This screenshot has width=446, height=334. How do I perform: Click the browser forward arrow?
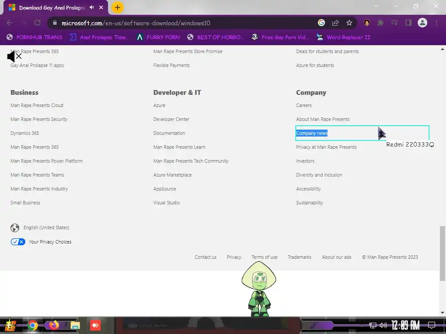pos(24,23)
